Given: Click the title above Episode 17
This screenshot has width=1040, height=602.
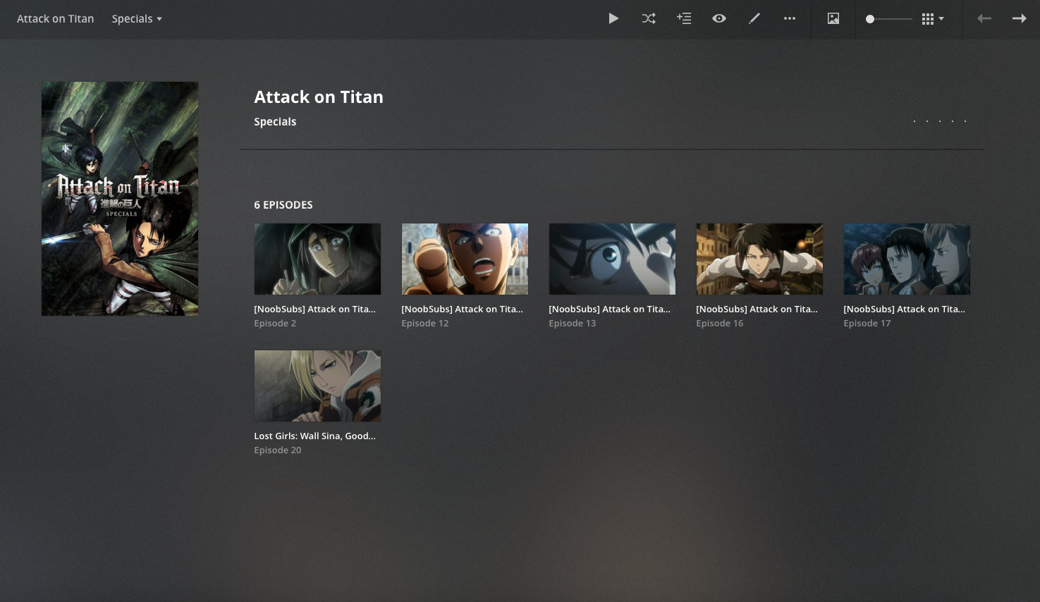Looking at the screenshot, I should pyautogui.click(x=905, y=309).
